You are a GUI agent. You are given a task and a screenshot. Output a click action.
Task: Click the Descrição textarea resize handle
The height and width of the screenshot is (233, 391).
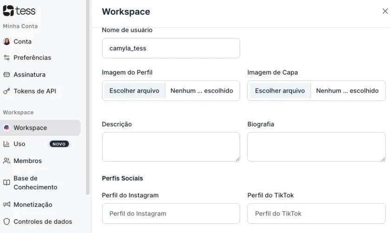pyautogui.click(x=238, y=159)
